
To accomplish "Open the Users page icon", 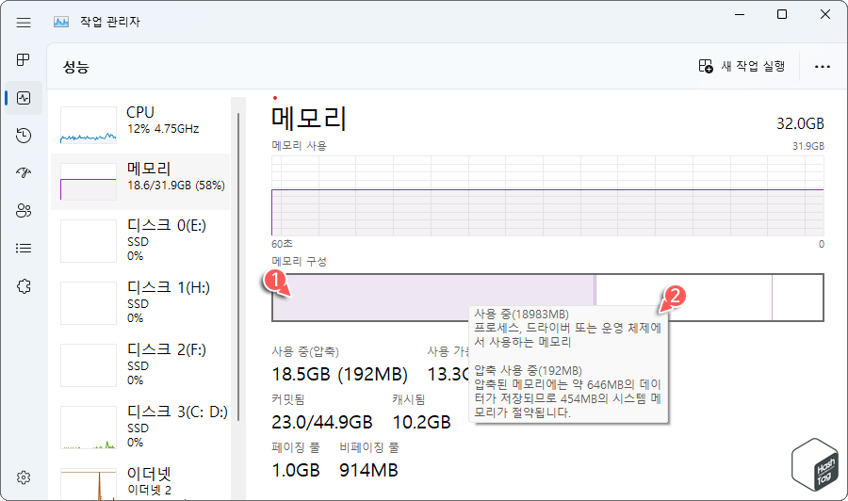I will [24, 210].
